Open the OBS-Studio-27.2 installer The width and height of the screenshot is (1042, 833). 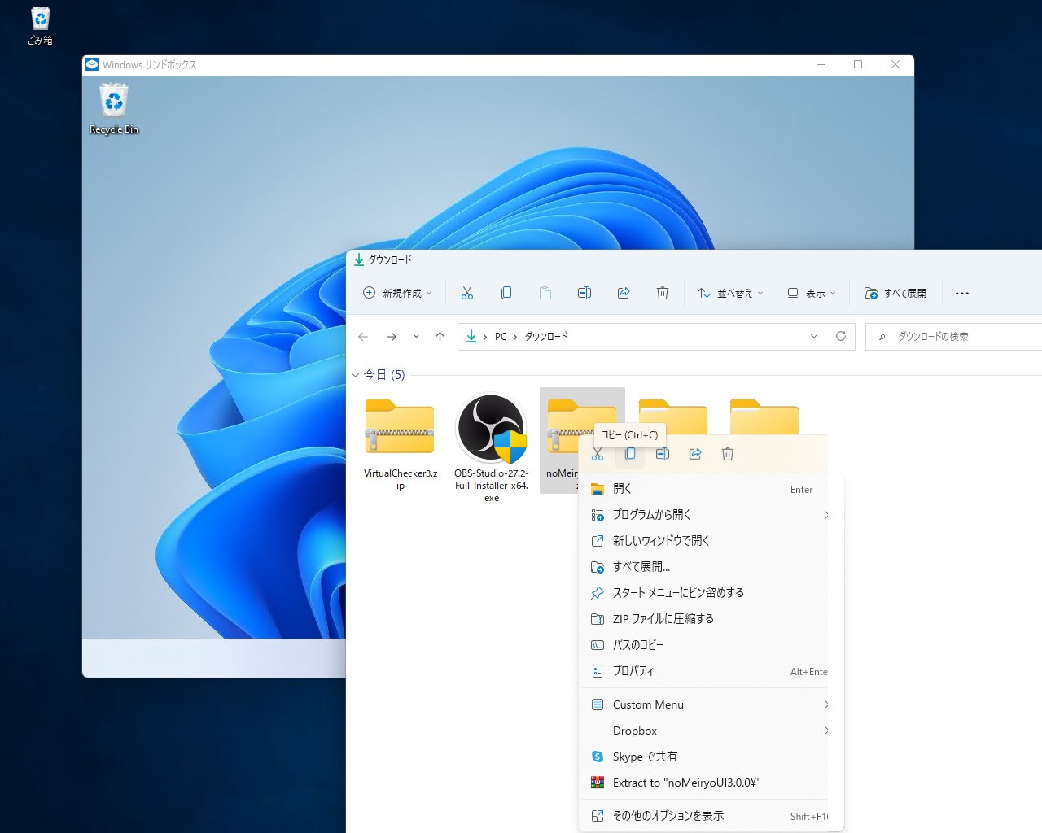491,430
